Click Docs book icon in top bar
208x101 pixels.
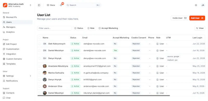coord(48,5)
